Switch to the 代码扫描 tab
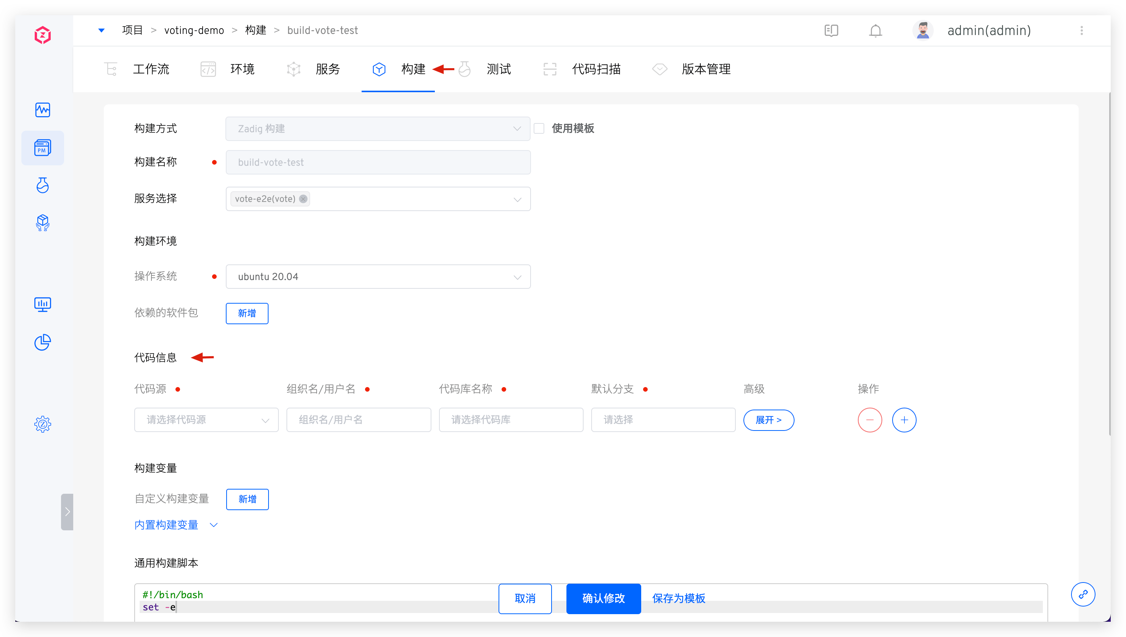The height and width of the screenshot is (637, 1126). point(596,69)
